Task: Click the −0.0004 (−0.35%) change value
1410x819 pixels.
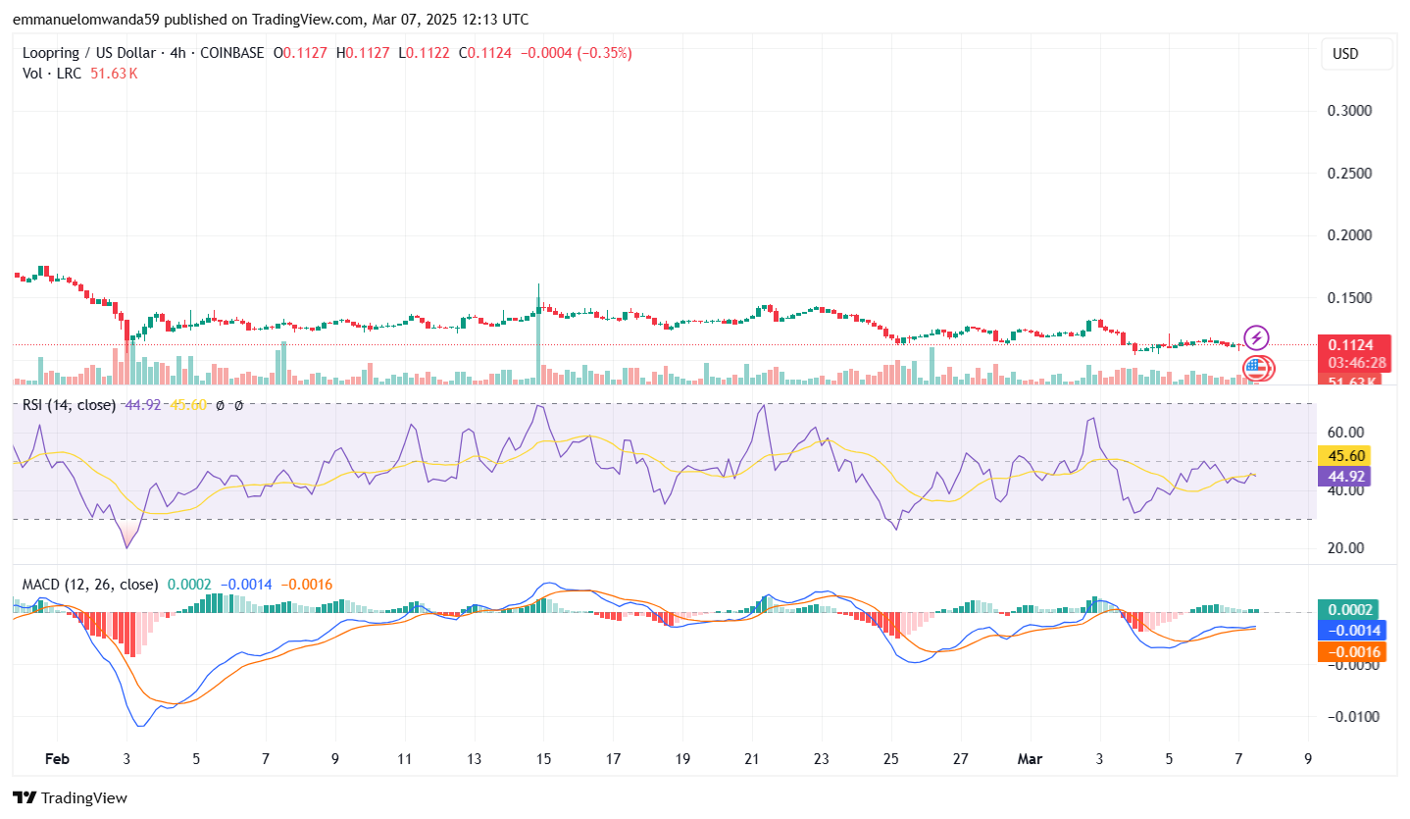Action: click(577, 53)
